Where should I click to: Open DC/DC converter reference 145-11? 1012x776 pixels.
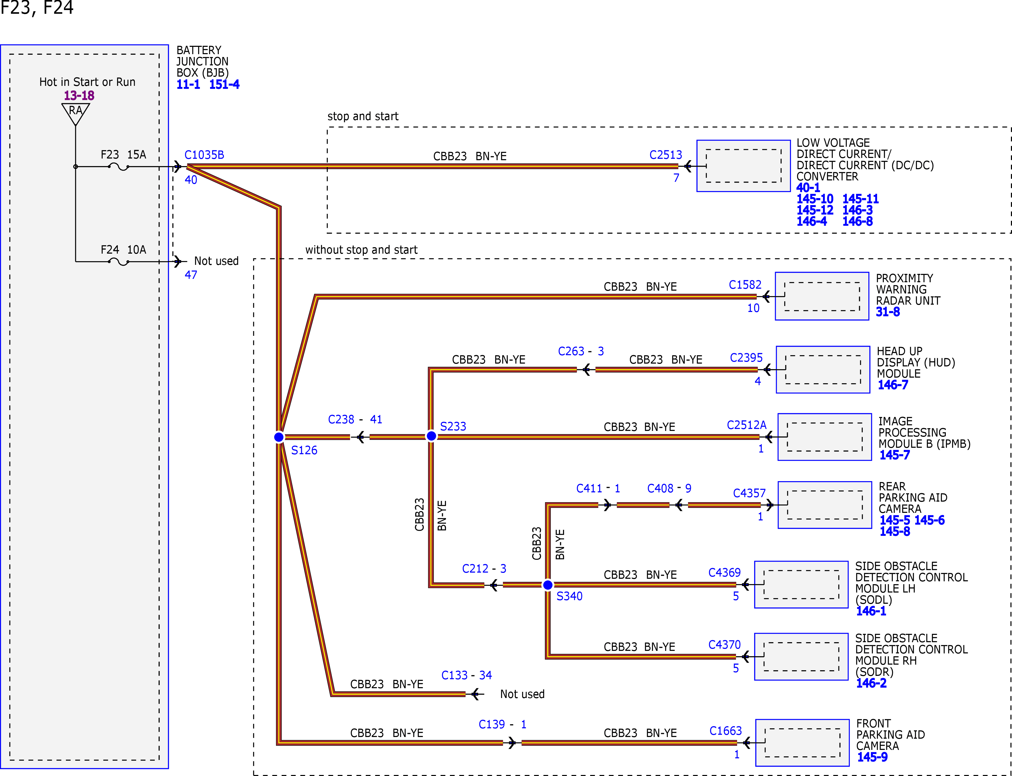(x=861, y=199)
